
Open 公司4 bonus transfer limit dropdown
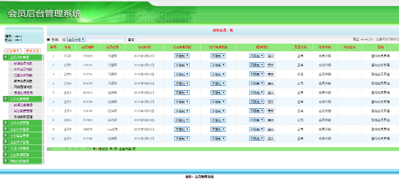point(182,84)
